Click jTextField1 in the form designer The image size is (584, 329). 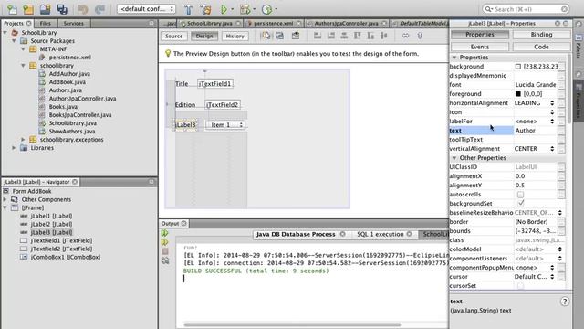click(215, 84)
